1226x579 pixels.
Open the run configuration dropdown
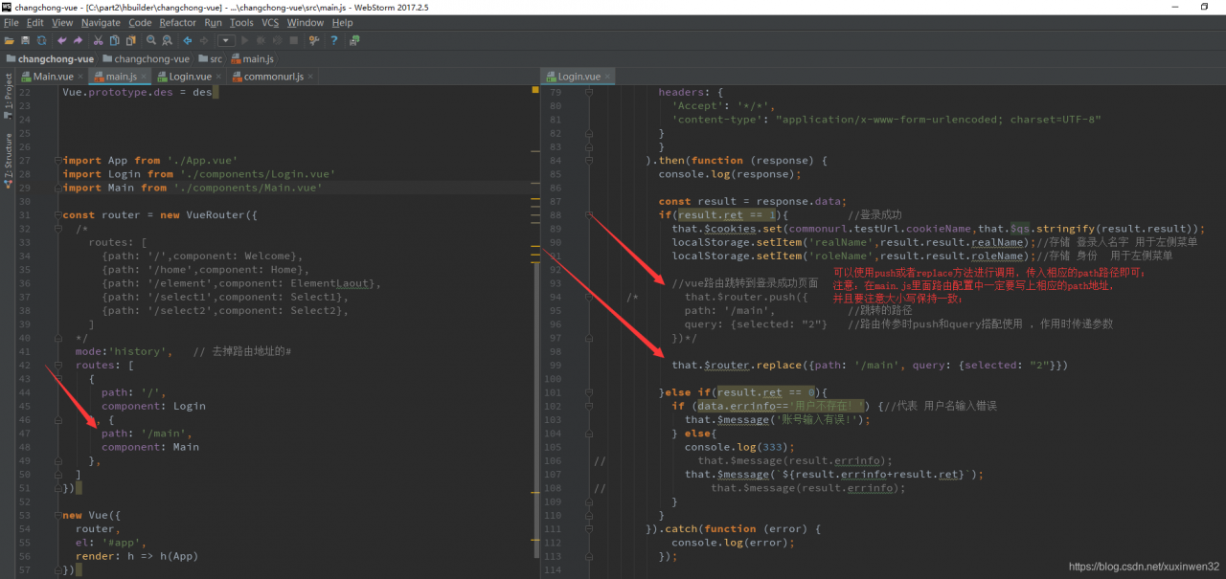(225, 41)
